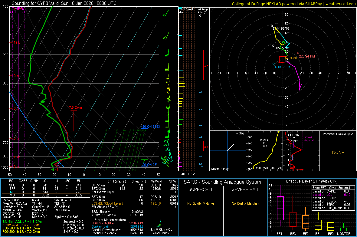Select the SFC parcel row
Screen dimensions: 357x237
(x=45, y=185)
